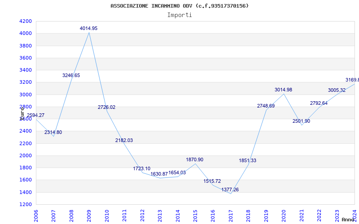Click y-axis value 4000

click(26, 33)
